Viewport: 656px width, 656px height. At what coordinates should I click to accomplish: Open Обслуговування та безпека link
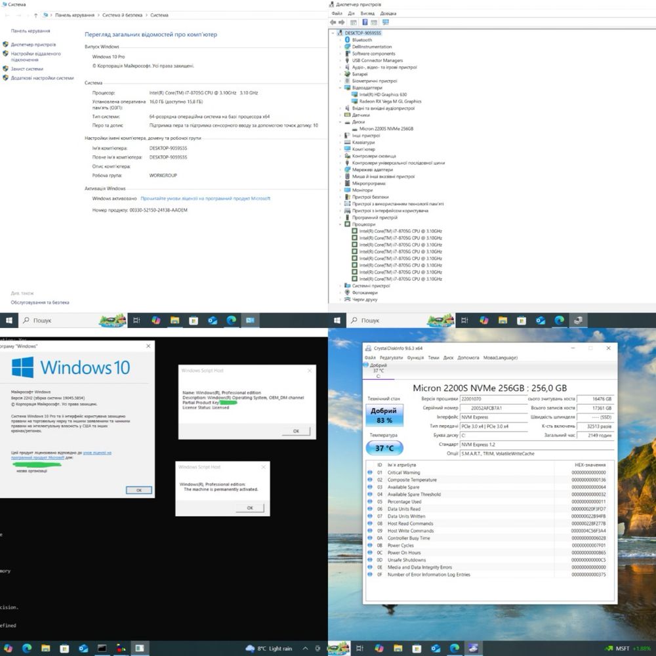coord(40,302)
